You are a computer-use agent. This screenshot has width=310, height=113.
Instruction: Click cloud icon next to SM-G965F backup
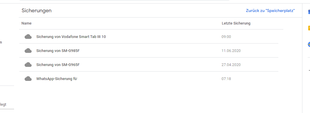click(28, 65)
